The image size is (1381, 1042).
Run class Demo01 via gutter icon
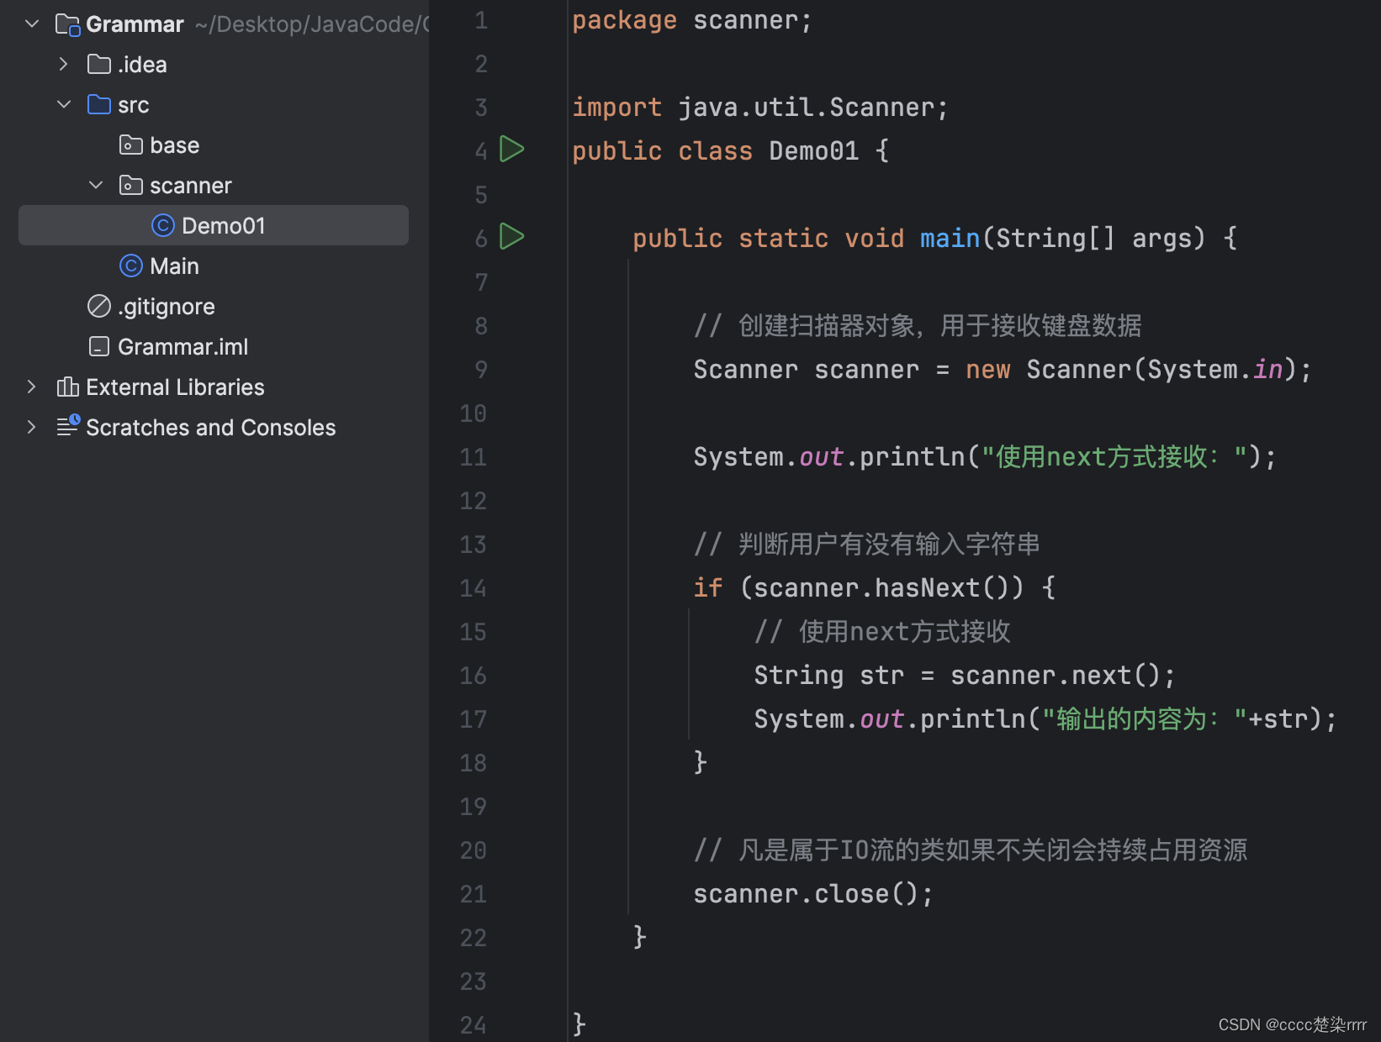(x=511, y=150)
